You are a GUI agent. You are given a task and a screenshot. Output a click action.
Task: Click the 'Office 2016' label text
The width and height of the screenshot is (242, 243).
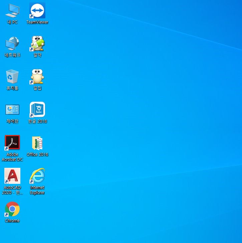(x=37, y=154)
